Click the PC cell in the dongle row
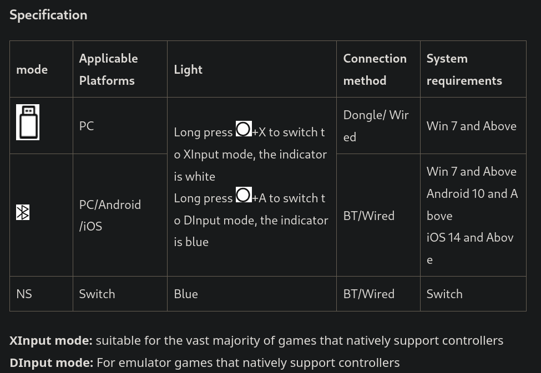 tap(87, 126)
